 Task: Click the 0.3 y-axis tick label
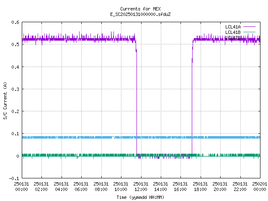pyautogui.click(x=15, y=89)
